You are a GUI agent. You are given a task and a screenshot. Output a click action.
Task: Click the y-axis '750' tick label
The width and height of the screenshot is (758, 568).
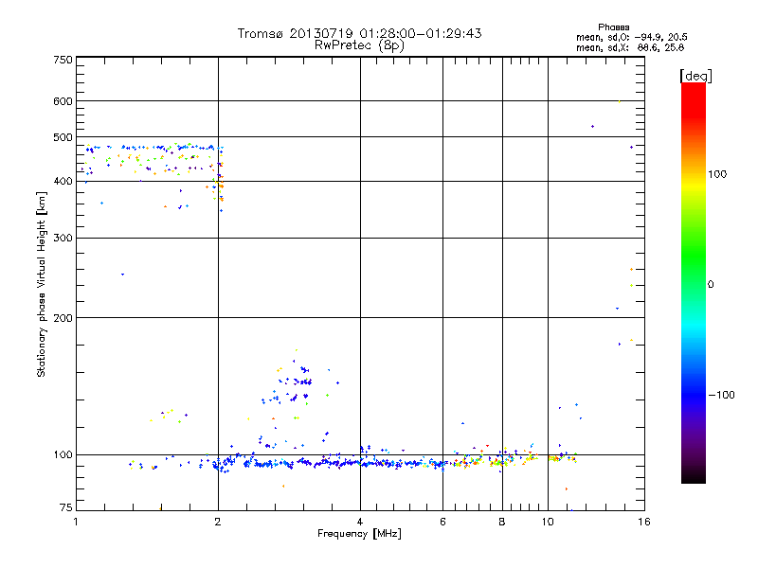[x=63, y=60]
